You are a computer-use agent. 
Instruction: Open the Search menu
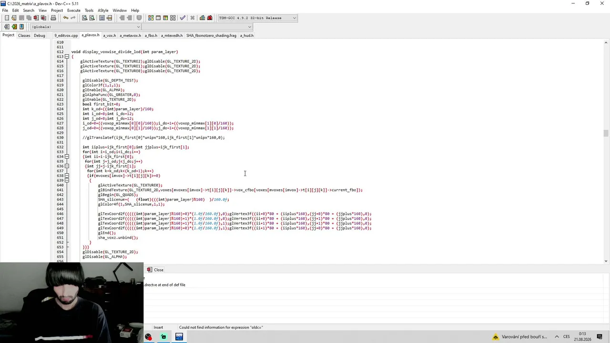(29, 10)
